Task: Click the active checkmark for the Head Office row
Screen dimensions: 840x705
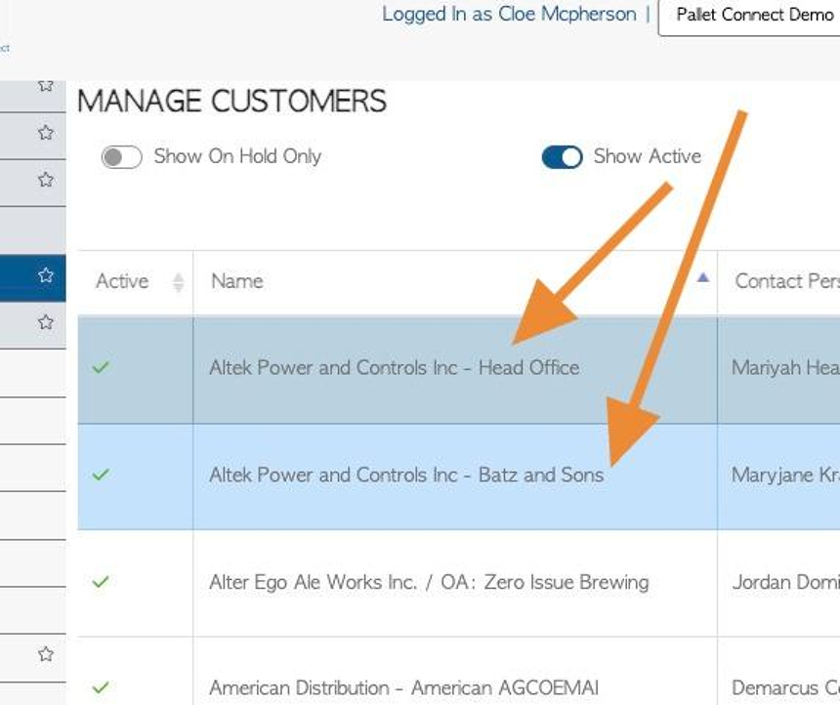Action: click(101, 367)
